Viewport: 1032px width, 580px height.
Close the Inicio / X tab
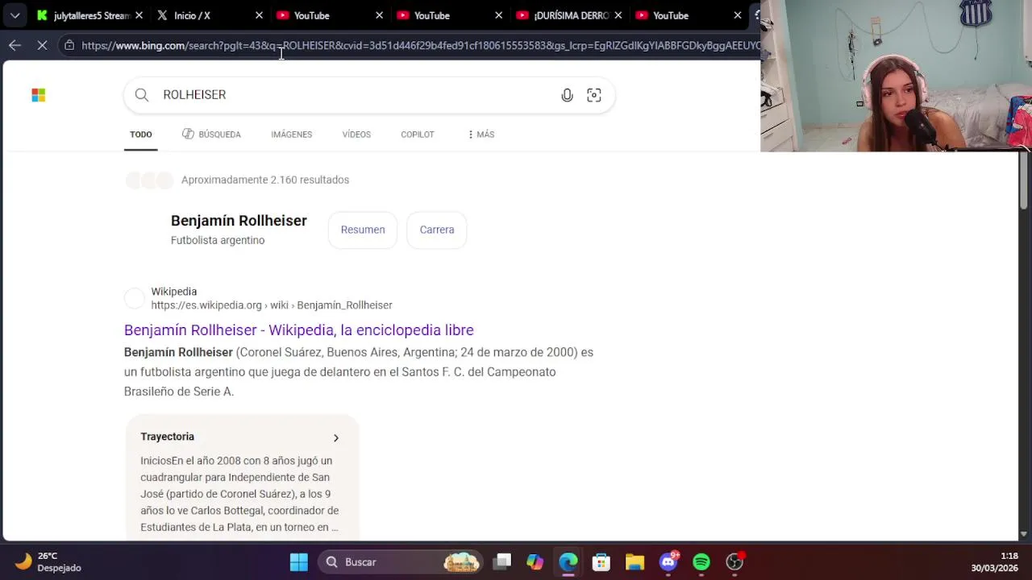click(259, 15)
